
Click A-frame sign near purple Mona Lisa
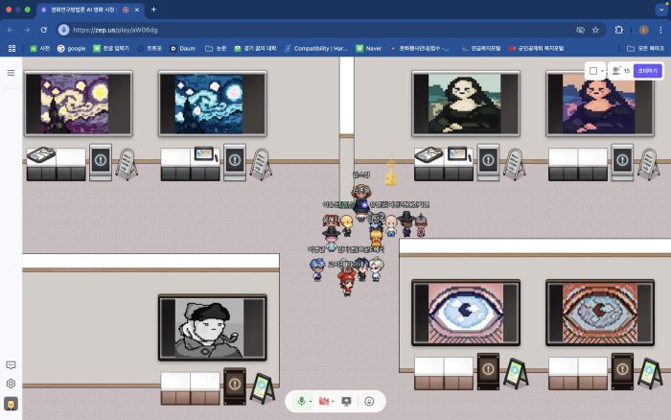coord(648,164)
